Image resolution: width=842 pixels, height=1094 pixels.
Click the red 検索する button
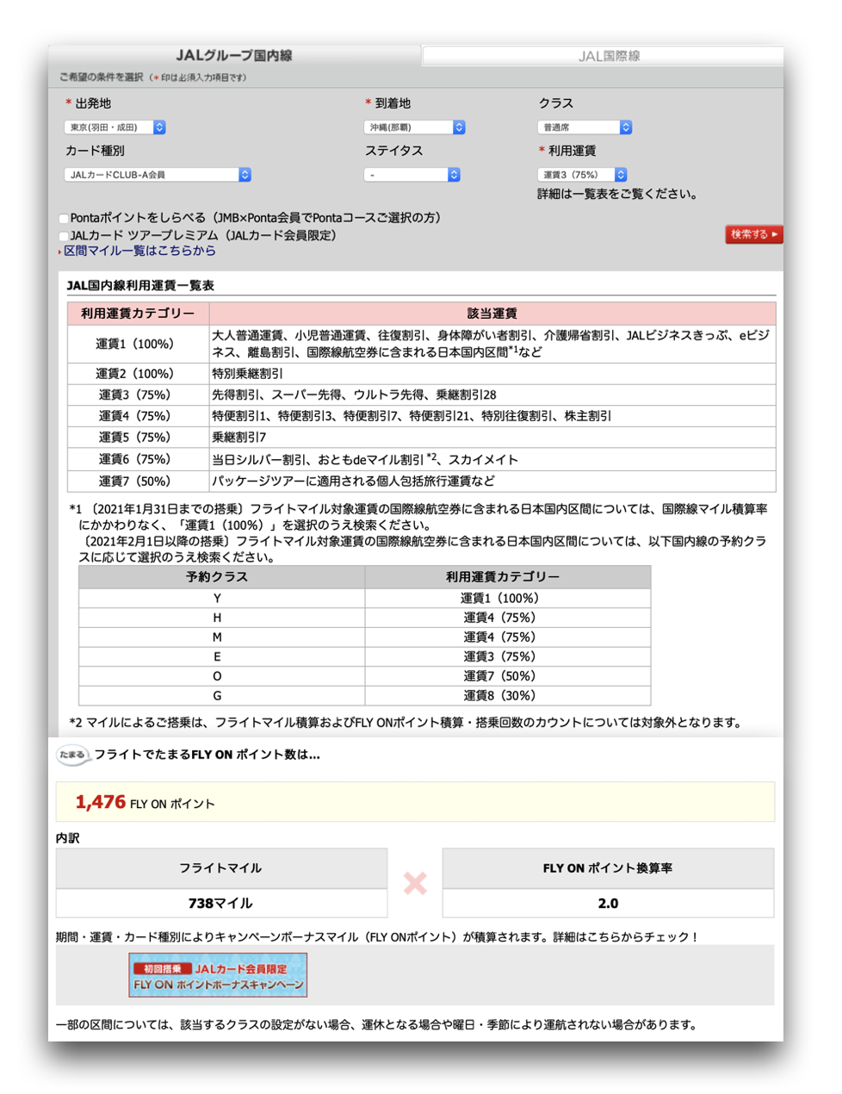(x=754, y=234)
